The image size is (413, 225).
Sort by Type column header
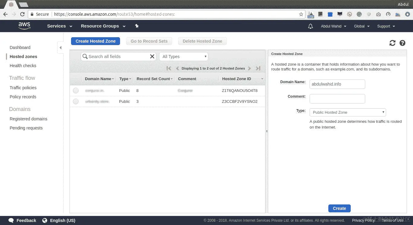tap(125, 79)
